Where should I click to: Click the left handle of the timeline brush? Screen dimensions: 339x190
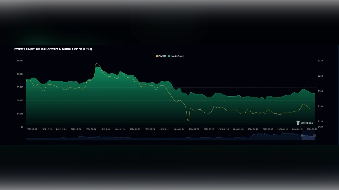click(302, 136)
